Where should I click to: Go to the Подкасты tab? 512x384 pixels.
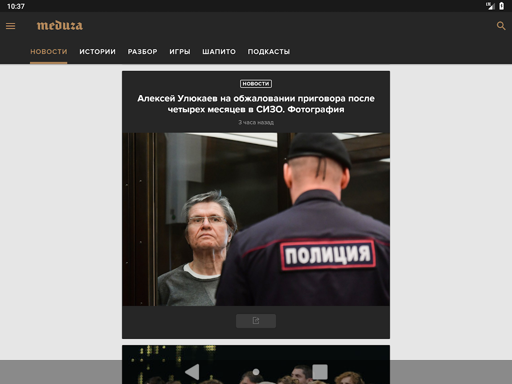point(269,51)
